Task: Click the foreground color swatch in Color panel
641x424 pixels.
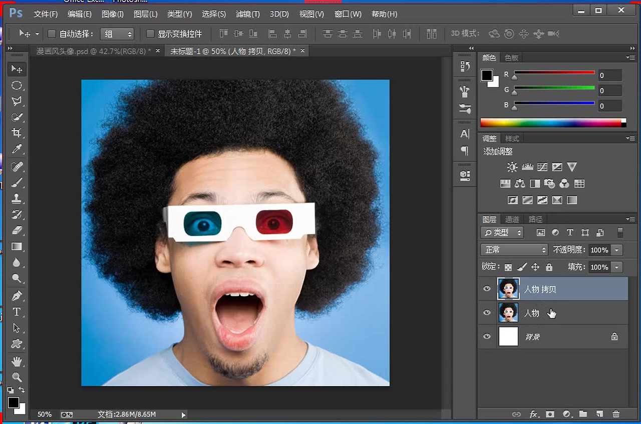Action: pyautogui.click(x=487, y=75)
